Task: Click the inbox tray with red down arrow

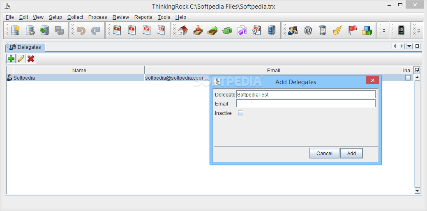Action: pyautogui.click(x=198, y=30)
